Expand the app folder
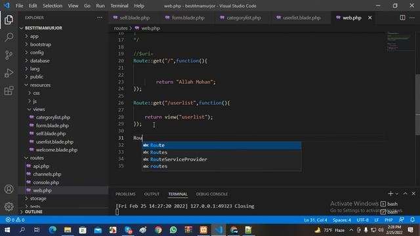 coord(34,36)
